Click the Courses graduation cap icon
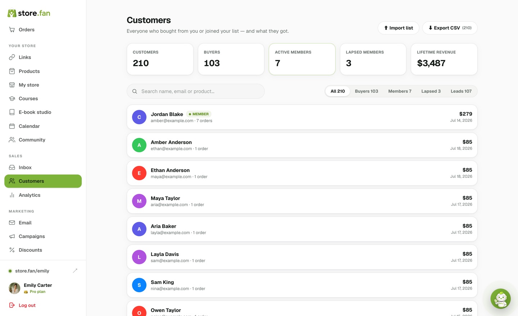Image resolution: width=518 pixels, height=316 pixels. (12, 99)
